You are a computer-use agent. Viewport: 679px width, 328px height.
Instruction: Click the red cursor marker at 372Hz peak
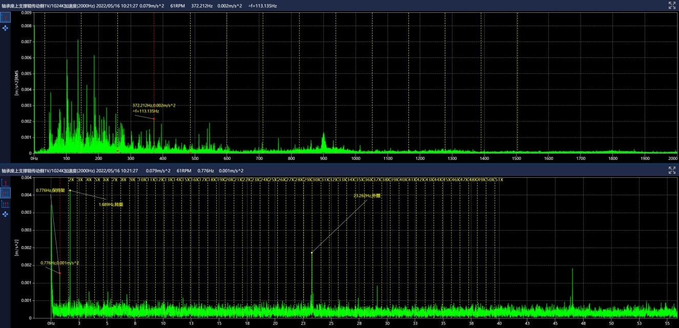[154, 119]
